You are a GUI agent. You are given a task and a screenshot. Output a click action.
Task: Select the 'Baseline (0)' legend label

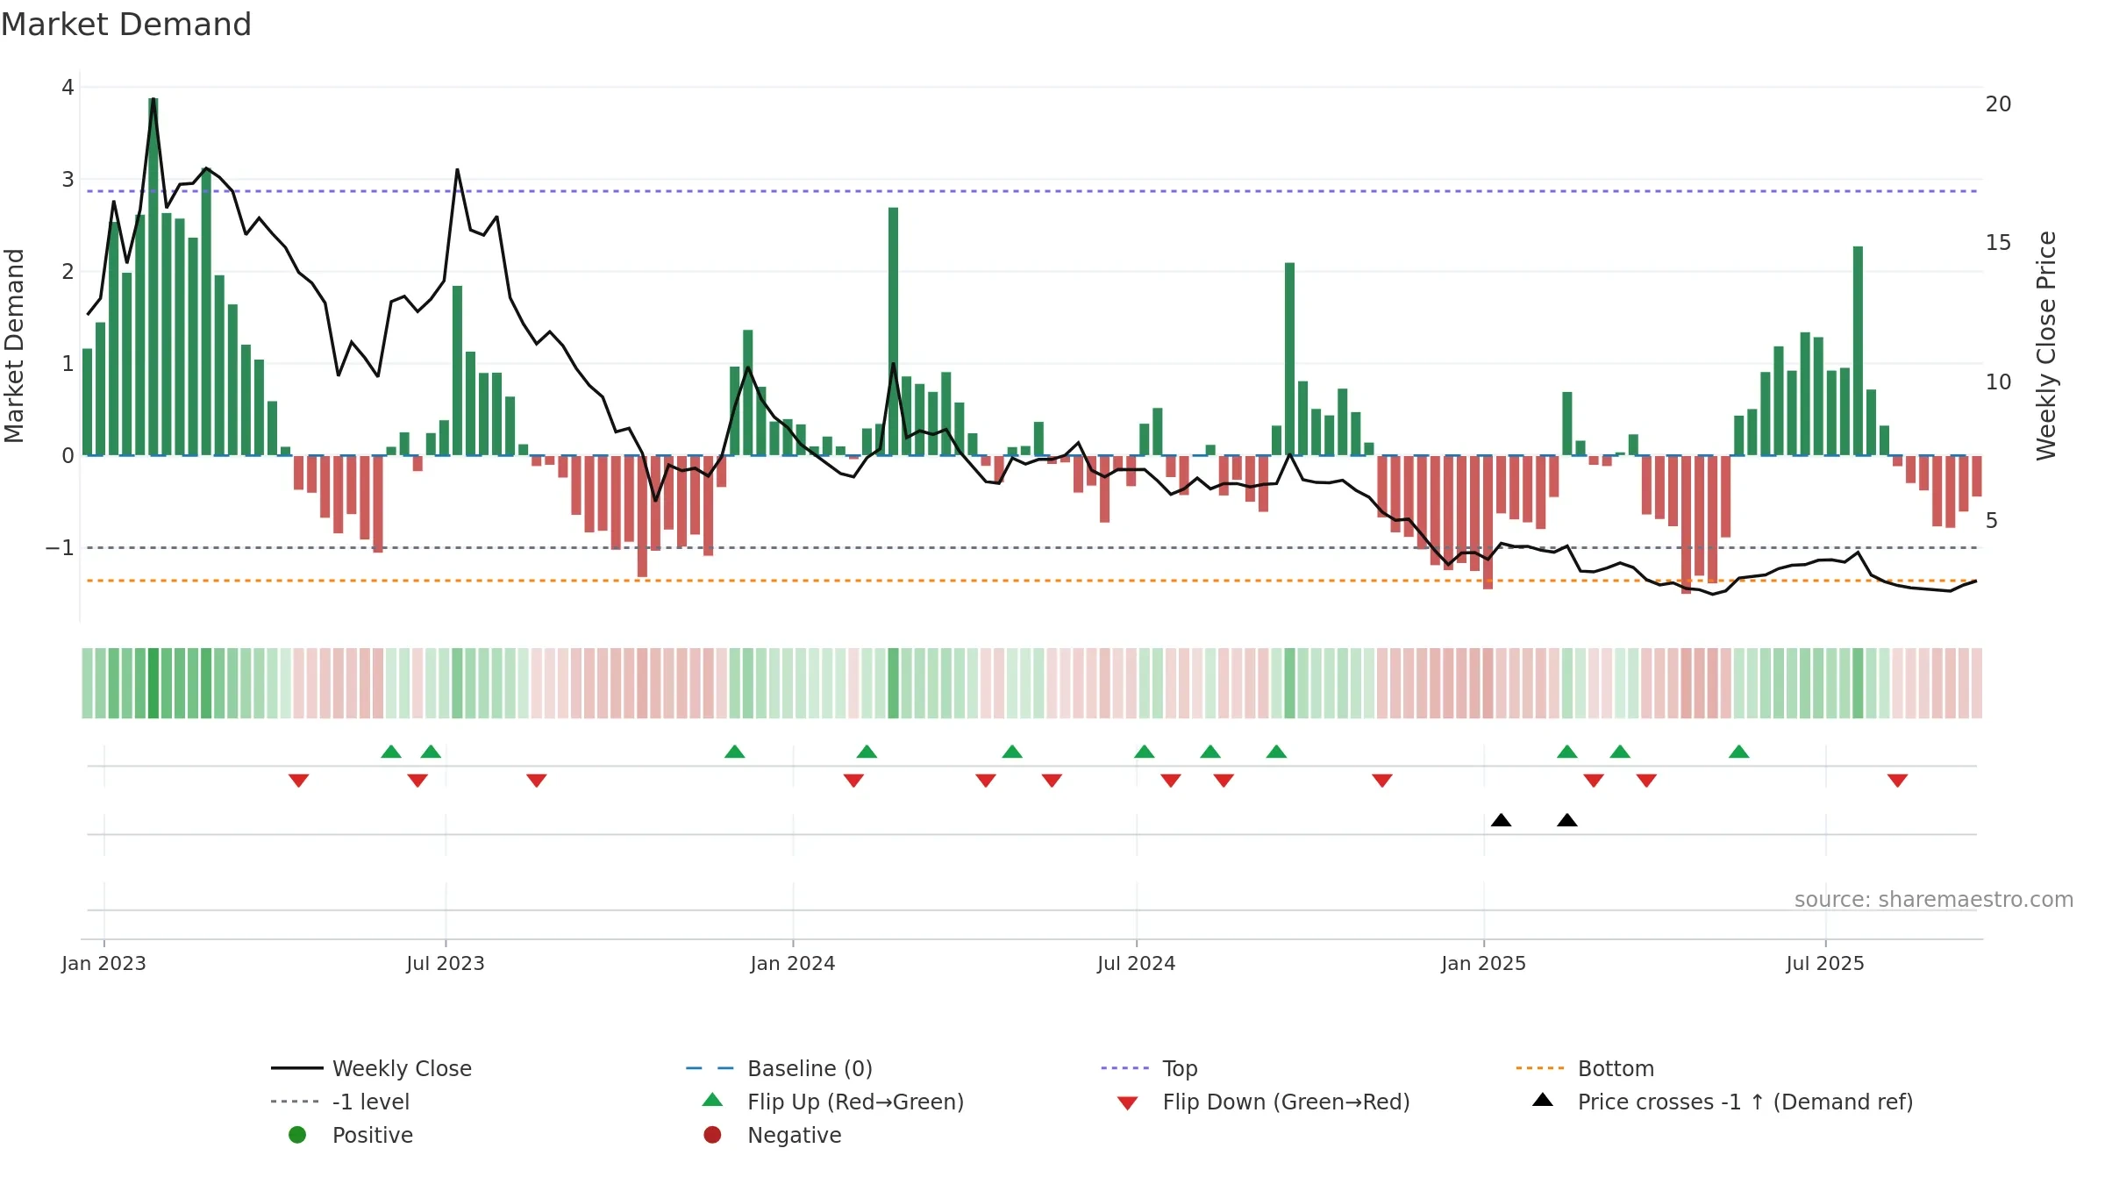pyautogui.click(x=810, y=1068)
